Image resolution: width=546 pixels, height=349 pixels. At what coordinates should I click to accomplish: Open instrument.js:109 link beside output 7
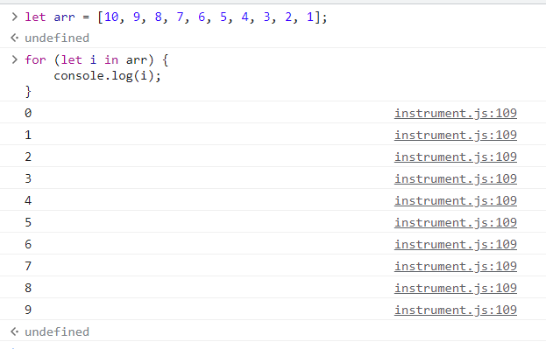456,267
